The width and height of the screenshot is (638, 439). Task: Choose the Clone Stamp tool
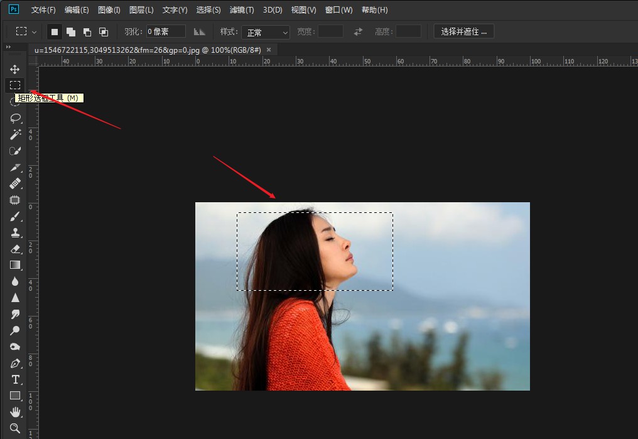coord(15,232)
